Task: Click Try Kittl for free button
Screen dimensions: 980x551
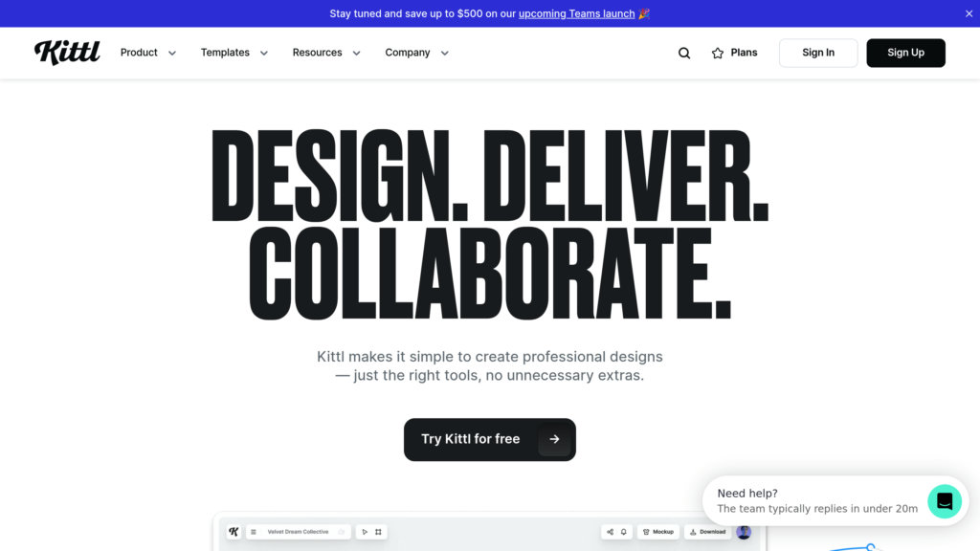Action: coord(489,439)
